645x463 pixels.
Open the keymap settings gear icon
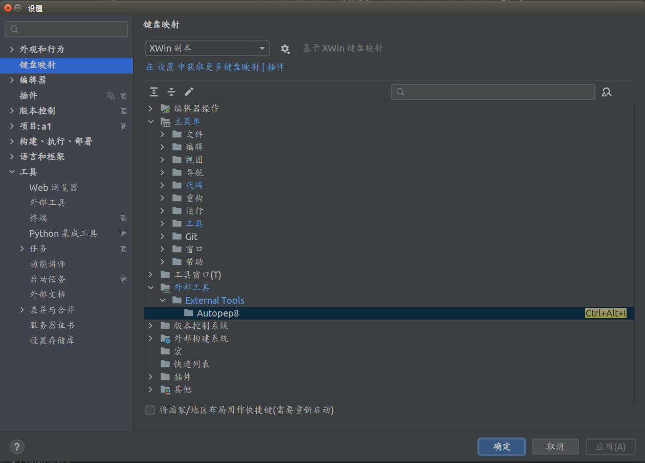click(285, 48)
